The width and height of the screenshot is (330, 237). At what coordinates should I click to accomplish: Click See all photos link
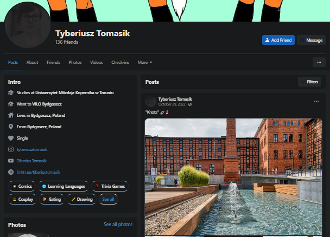point(118,225)
